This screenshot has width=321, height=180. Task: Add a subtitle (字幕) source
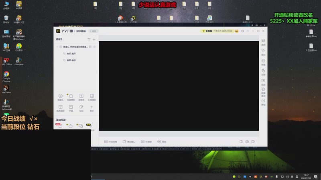(71, 107)
